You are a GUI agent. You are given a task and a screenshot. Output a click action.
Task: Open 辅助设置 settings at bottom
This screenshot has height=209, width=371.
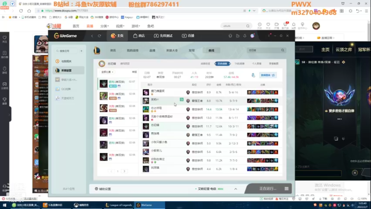click(102, 189)
